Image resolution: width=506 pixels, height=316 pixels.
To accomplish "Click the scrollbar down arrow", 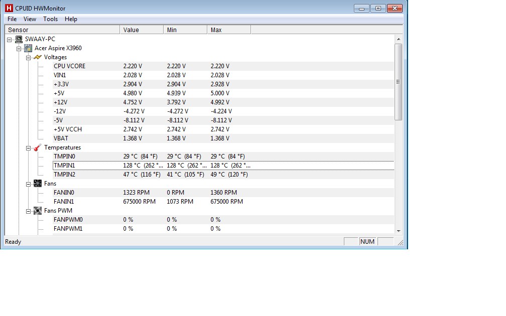I will 399,231.
